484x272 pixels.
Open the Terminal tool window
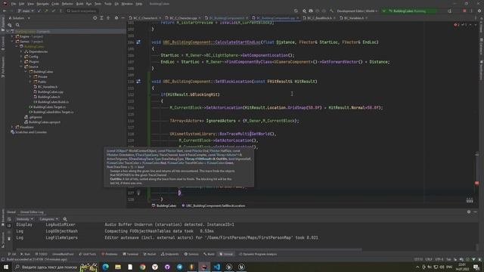pyautogui.click(x=131, y=254)
